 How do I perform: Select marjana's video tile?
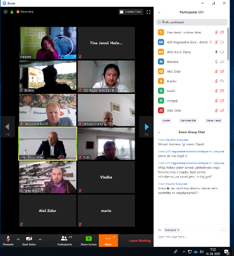coord(47,43)
